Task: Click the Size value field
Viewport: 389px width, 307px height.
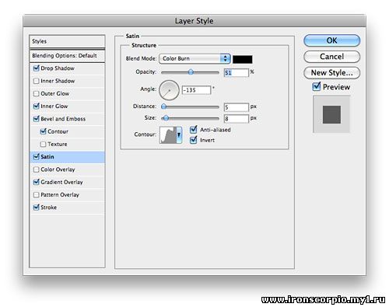Action: coord(237,119)
